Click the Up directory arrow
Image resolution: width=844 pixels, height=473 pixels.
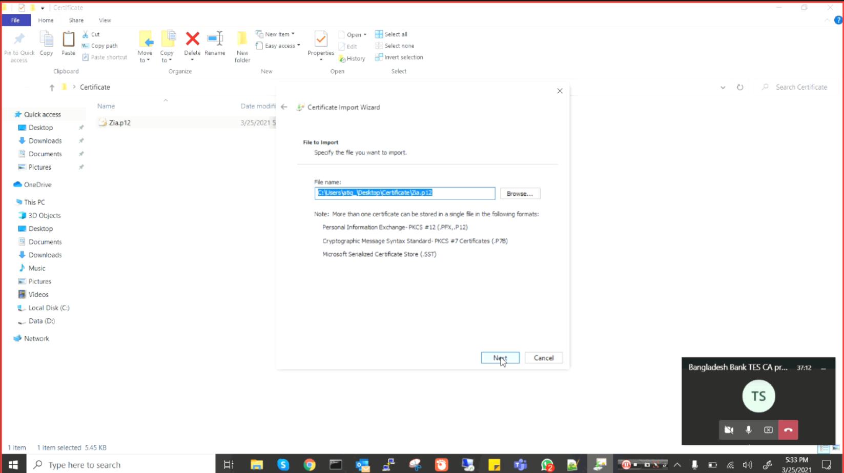(x=52, y=87)
